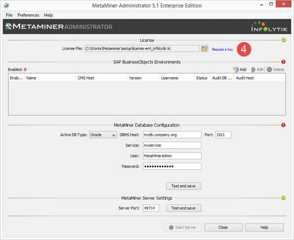The width and height of the screenshot is (294, 240).
Task: Sort by the Audit Host column header
Action: (x=260, y=78)
